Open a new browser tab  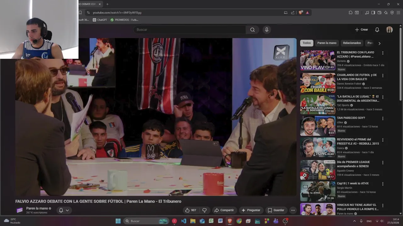coord(107,4)
